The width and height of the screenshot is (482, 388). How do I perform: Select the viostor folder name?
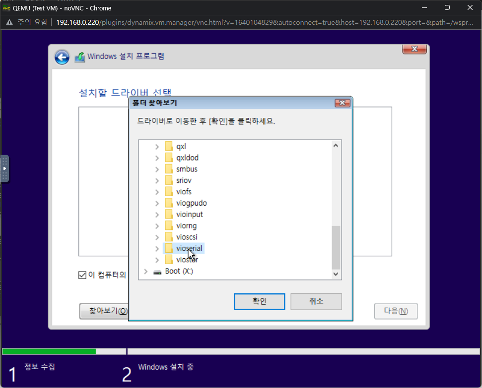[x=187, y=260]
